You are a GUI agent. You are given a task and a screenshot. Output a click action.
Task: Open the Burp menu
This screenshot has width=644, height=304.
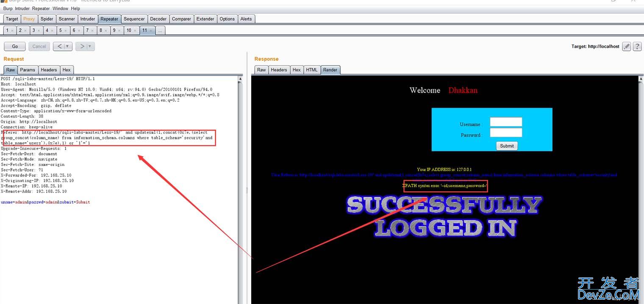point(8,8)
